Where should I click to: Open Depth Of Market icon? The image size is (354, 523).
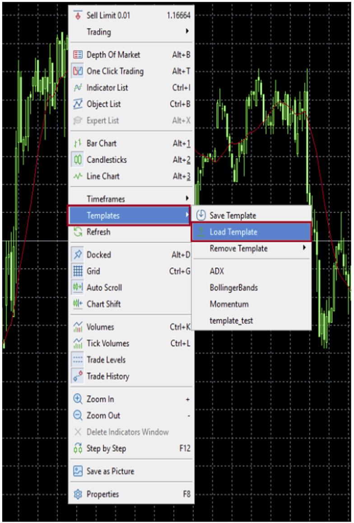78,55
